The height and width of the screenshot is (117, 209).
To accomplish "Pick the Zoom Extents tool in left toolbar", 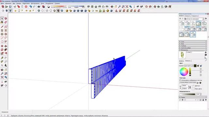I will 2,77.
